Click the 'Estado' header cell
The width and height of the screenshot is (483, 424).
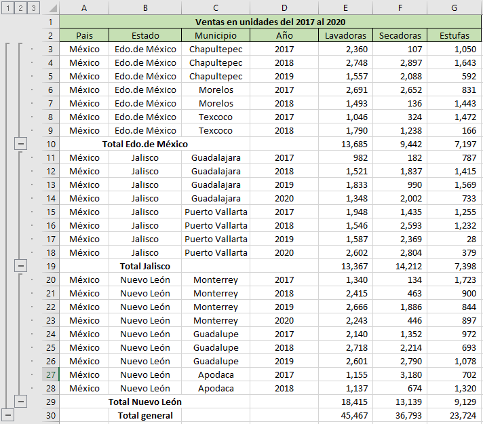145,35
